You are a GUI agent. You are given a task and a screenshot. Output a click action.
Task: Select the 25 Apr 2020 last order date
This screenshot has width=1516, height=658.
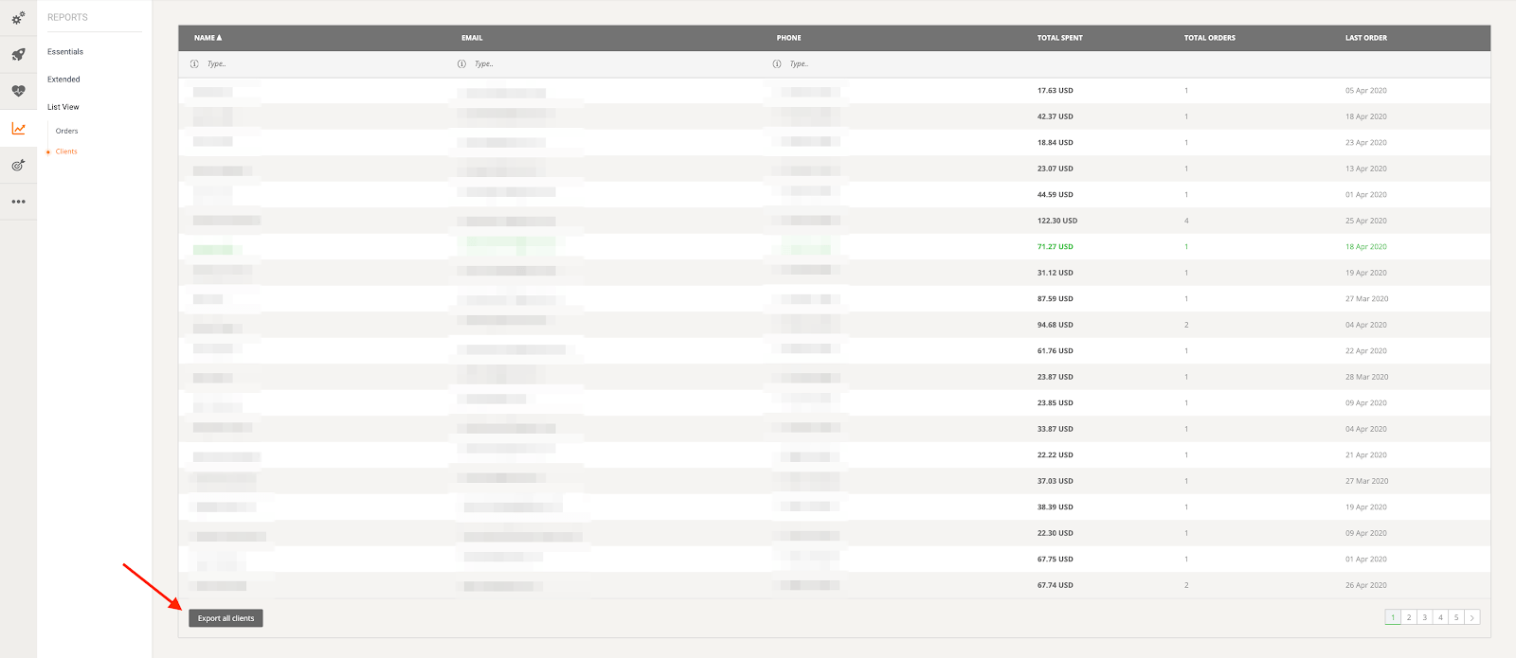1365,221
